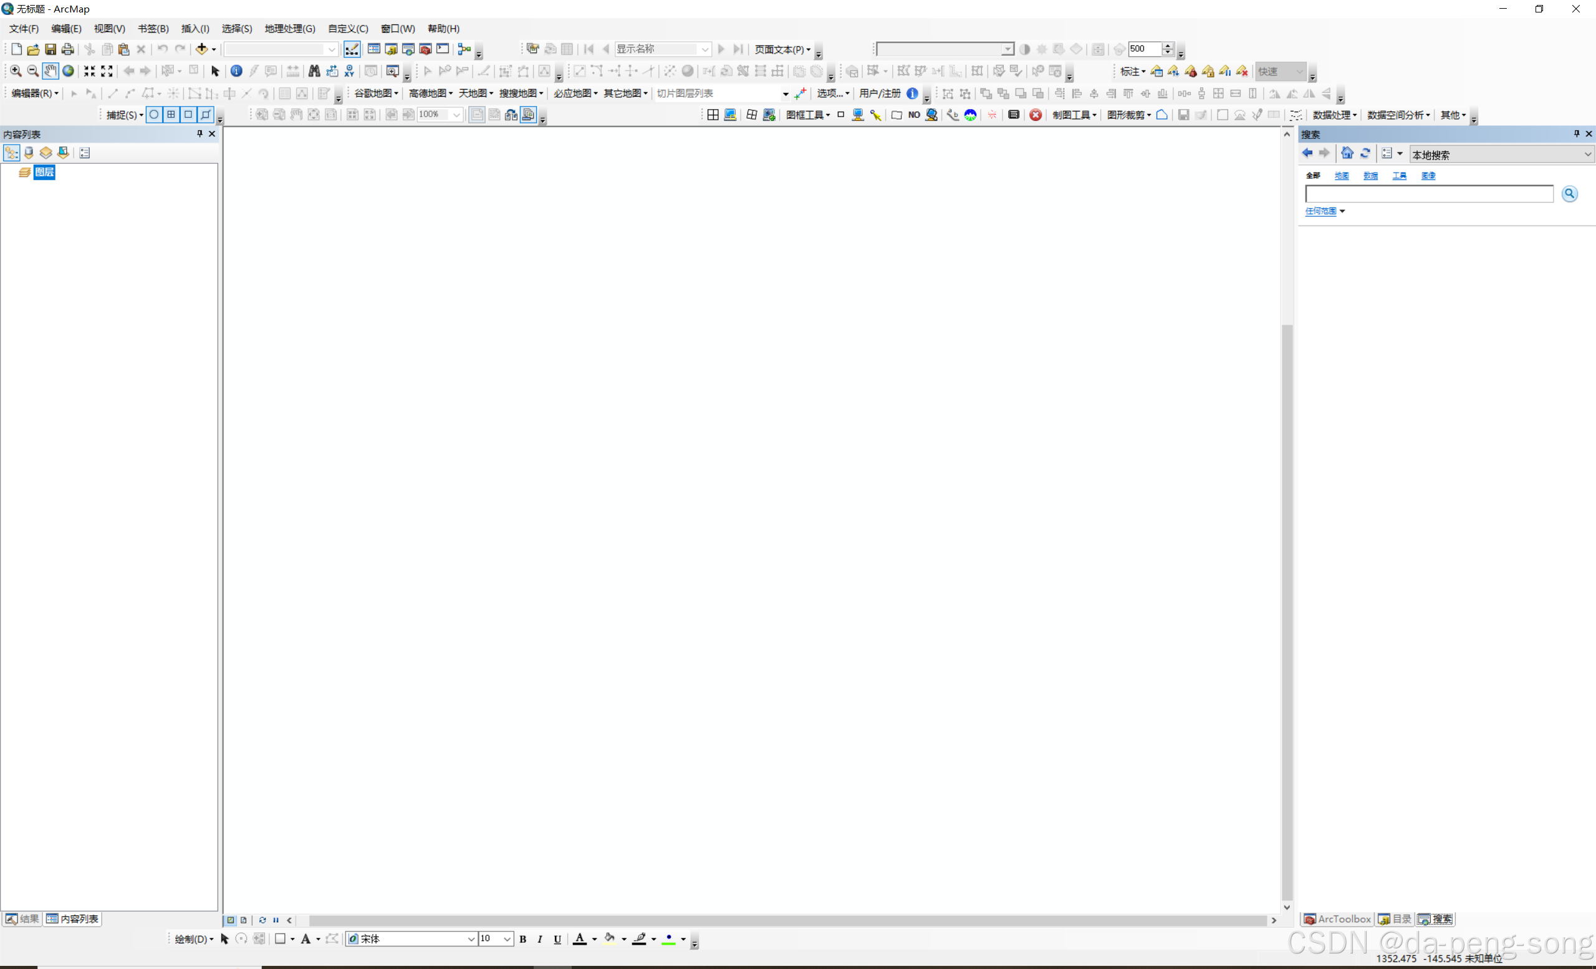Click the 任何范围 link
Viewport: 1596px width, 969px height.
tap(1320, 211)
